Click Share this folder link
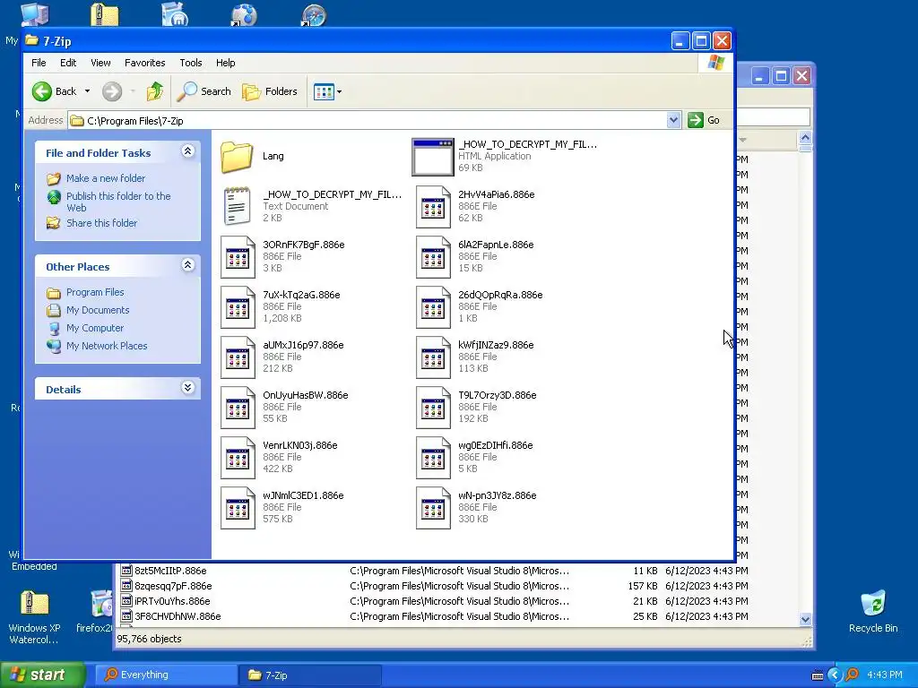918x688 pixels. 101,223
